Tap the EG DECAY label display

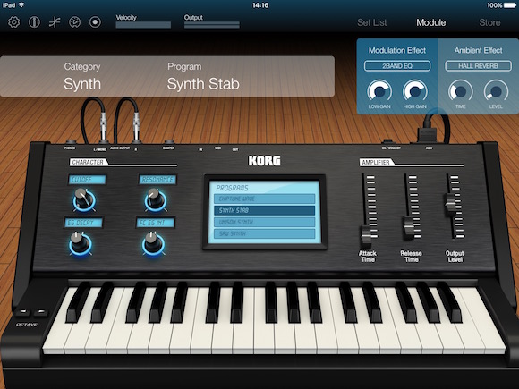point(83,223)
